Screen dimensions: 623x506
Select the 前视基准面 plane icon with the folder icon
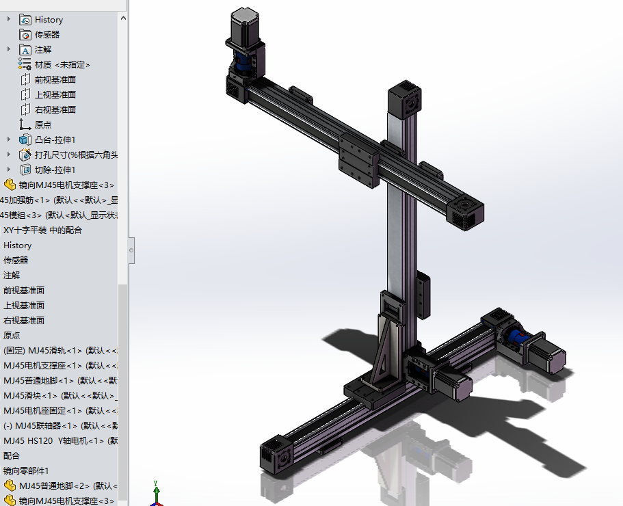25,79
